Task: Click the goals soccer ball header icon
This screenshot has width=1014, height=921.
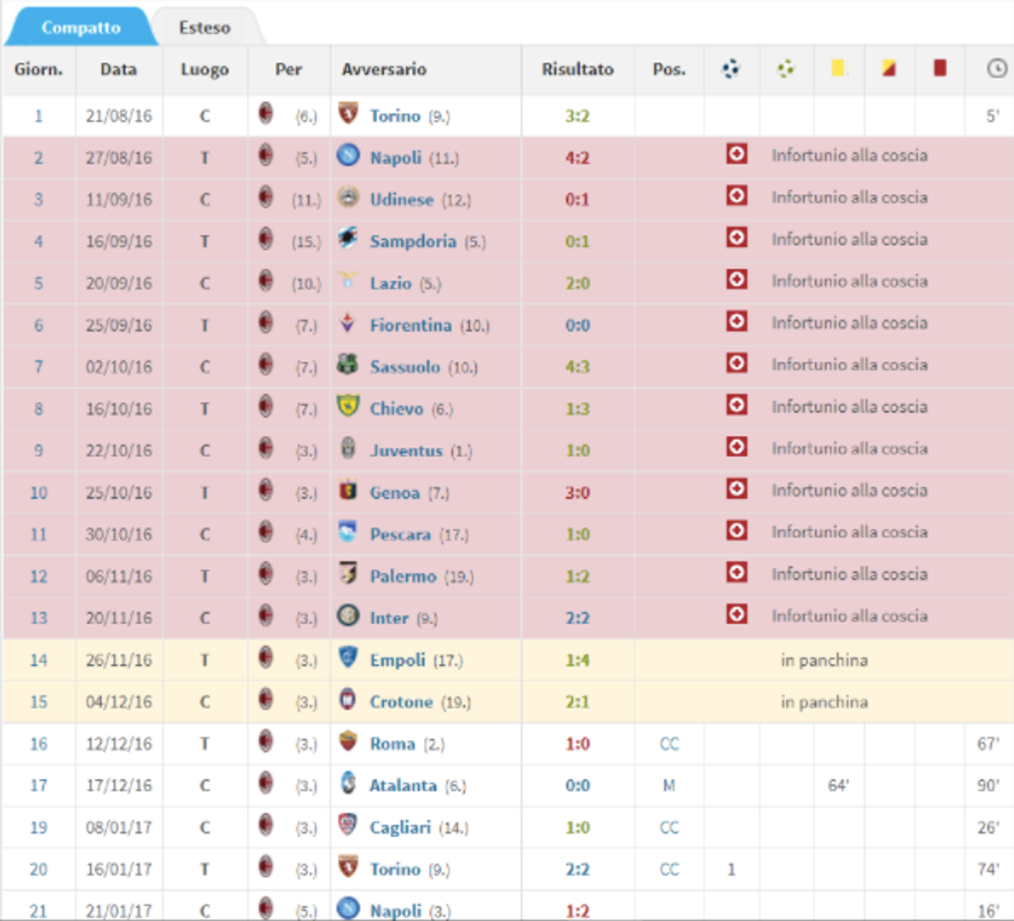Action: tap(731, 69)
